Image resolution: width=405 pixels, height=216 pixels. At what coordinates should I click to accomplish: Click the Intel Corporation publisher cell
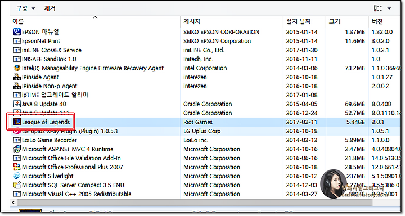click(x=205, y=68)
